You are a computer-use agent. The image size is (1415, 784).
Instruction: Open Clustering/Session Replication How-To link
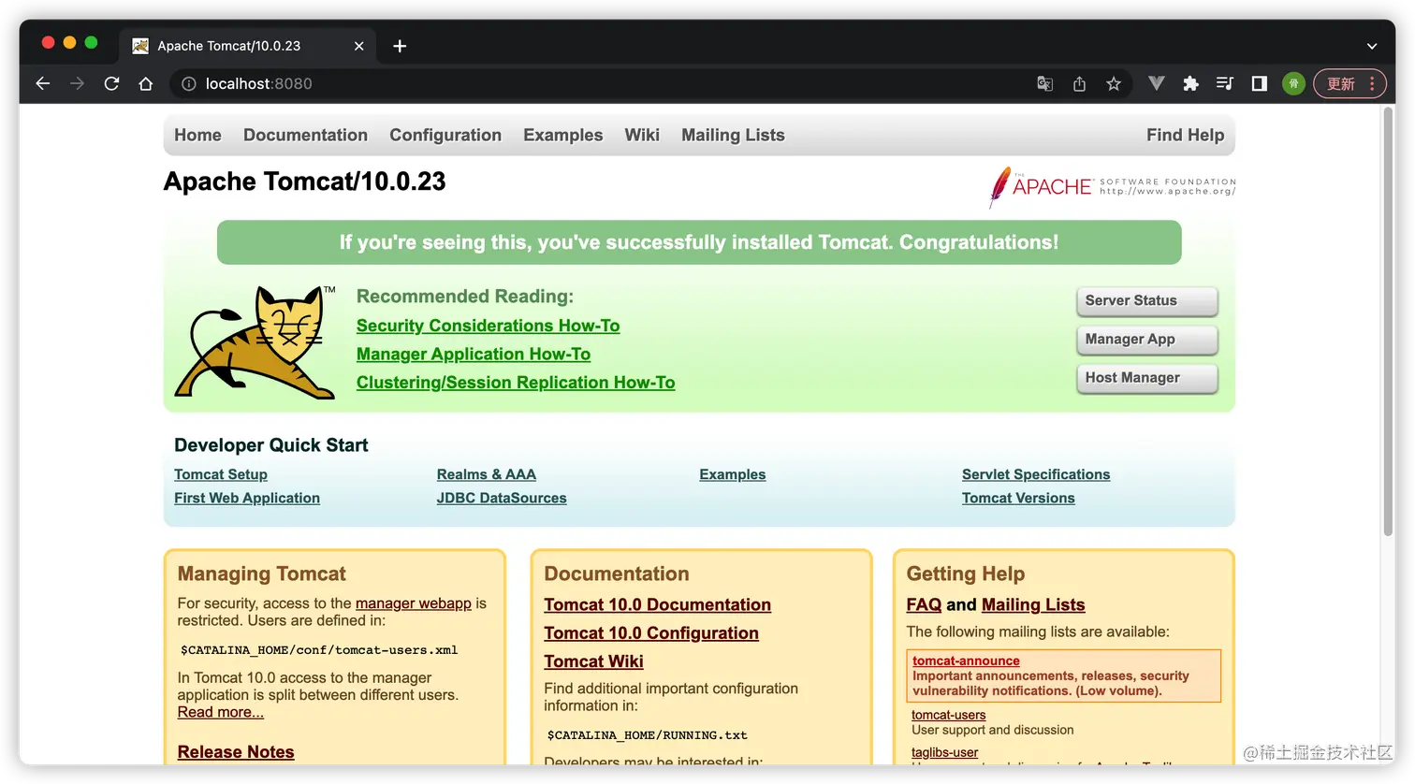click(x=516, y=383)
